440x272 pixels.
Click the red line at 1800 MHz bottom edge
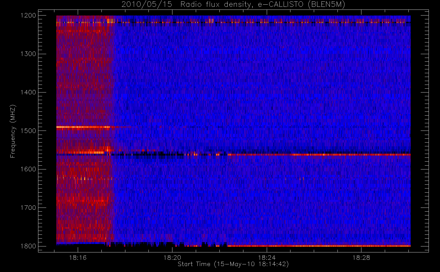[319, 246]
